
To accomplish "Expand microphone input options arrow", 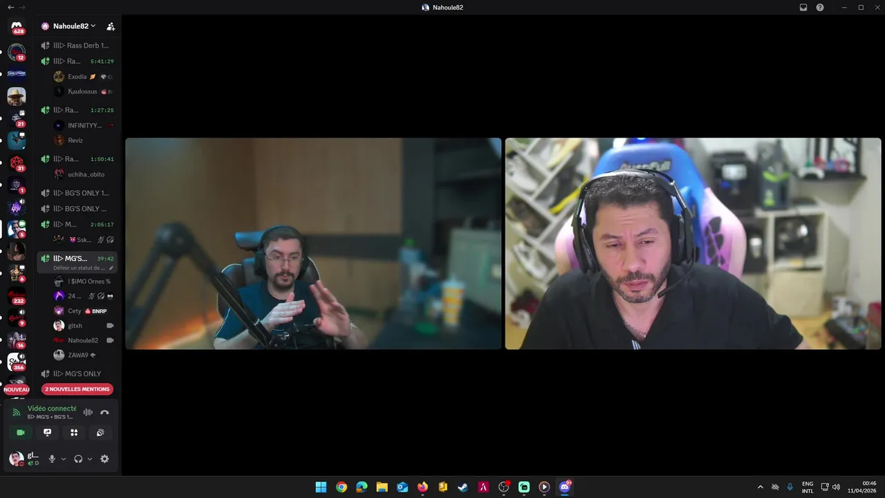I will coord(64,459).
